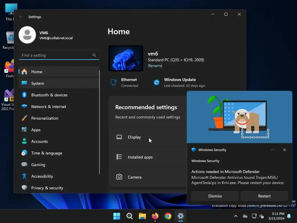This screenshot has width=297, height=223.
Task: Open notification options ellipsis menu
Action: [x=273, y=150]
